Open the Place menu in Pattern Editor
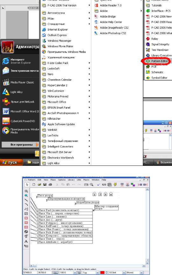This screenshot has height=275, width=172. tap(53, 180)
